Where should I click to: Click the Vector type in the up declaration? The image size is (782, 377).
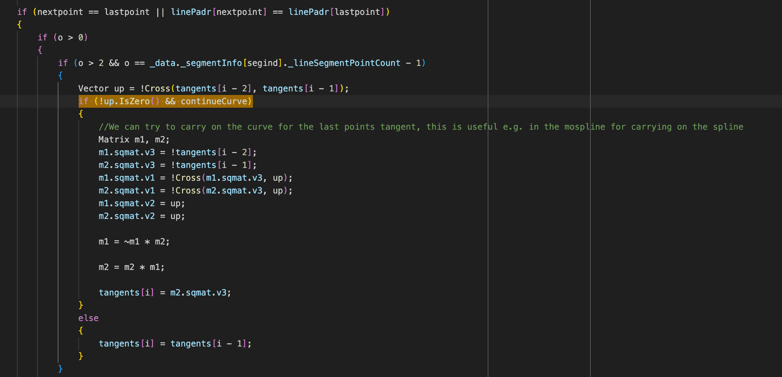click(93, 89)
